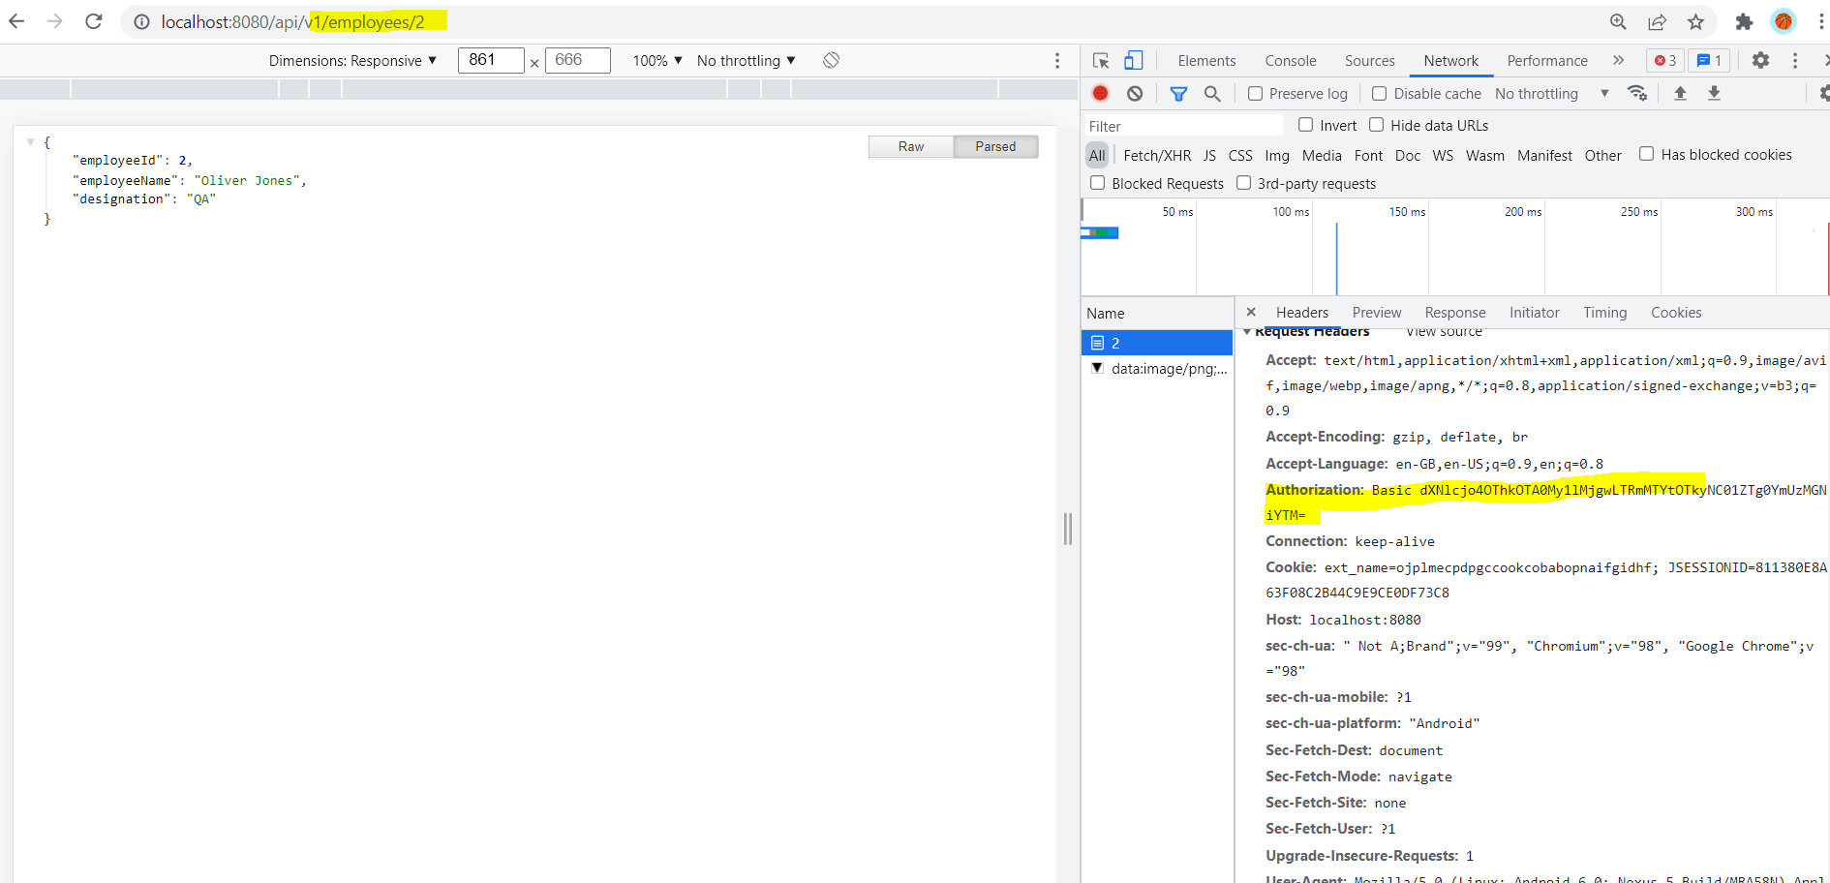Open the network search magnifier
This screenshot has height=883, width=1830.
(x=1212, y=94)
